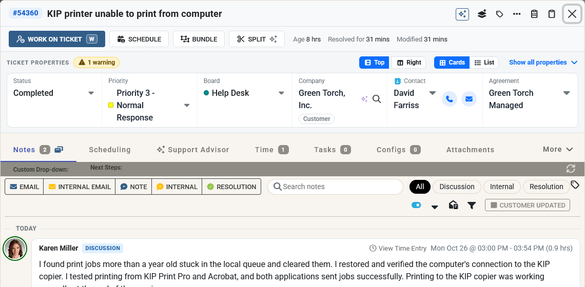Email contact with envelope icon
Viewport: 585px width, 287px height.
[x=469, y=99]
